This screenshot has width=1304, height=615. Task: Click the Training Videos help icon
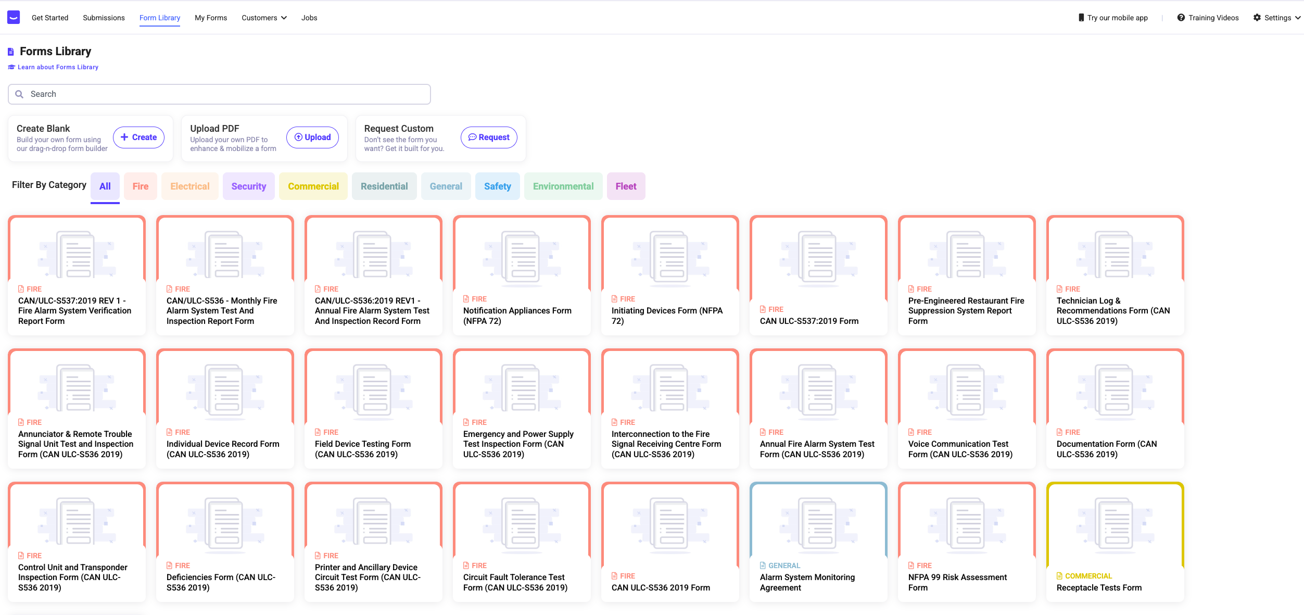pos(1181,18)
